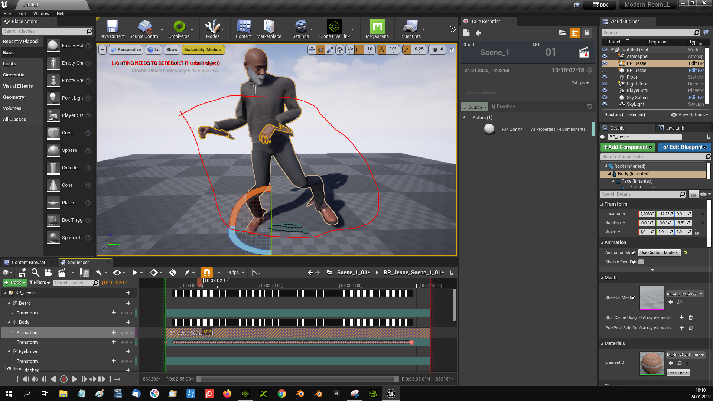Click the Sequencer find magnifier icon
The height and width of the screenshot is (401, 713).
[x=35, y=273]
